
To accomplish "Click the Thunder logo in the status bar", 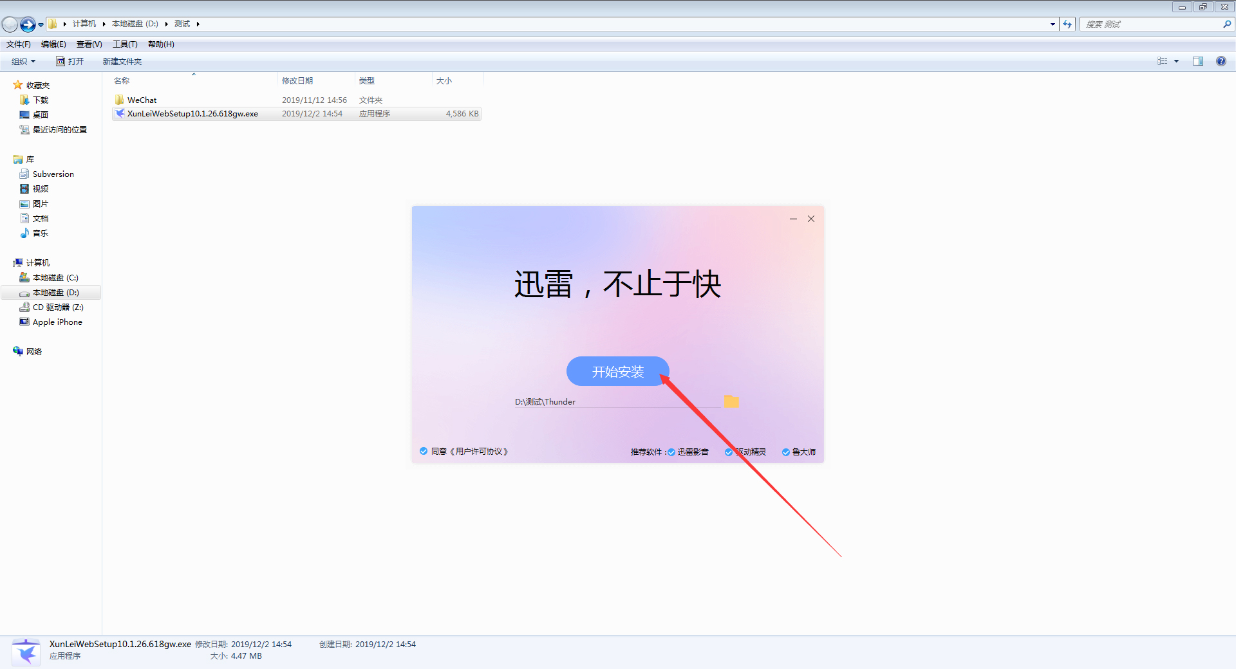I will pos(26,651).
